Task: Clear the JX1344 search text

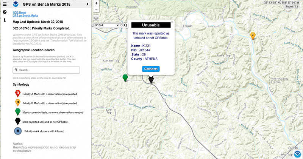Action: tap(117, 25)
